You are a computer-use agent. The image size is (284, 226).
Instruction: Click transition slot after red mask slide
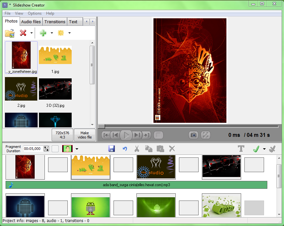(x=58, y=165)
